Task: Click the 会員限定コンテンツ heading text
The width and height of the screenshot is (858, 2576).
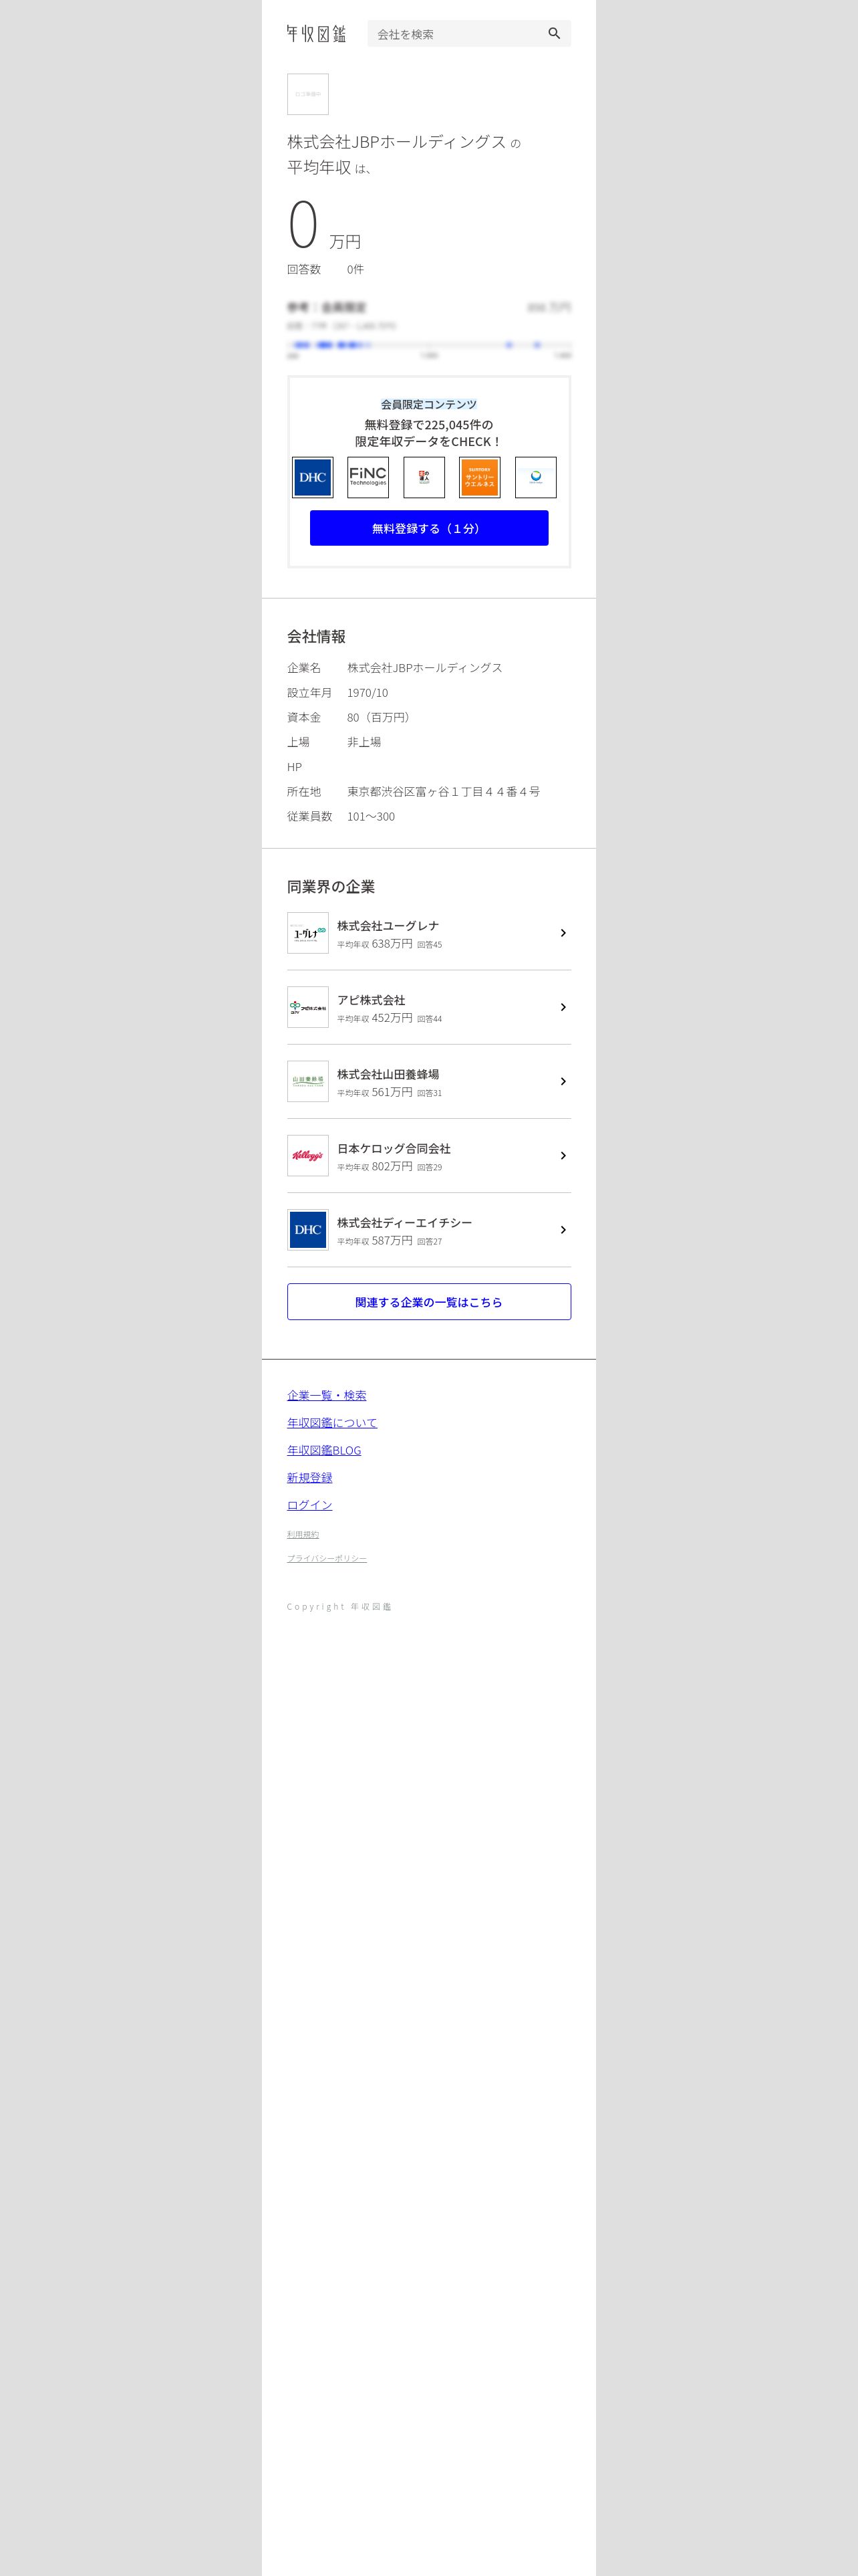Action: (x=428, y=404)
